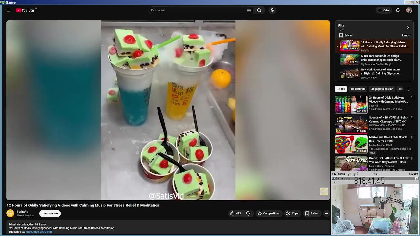The image size is (420, 236).
Task: Open the account avatar menu
Action: click(x=409, y=10)
